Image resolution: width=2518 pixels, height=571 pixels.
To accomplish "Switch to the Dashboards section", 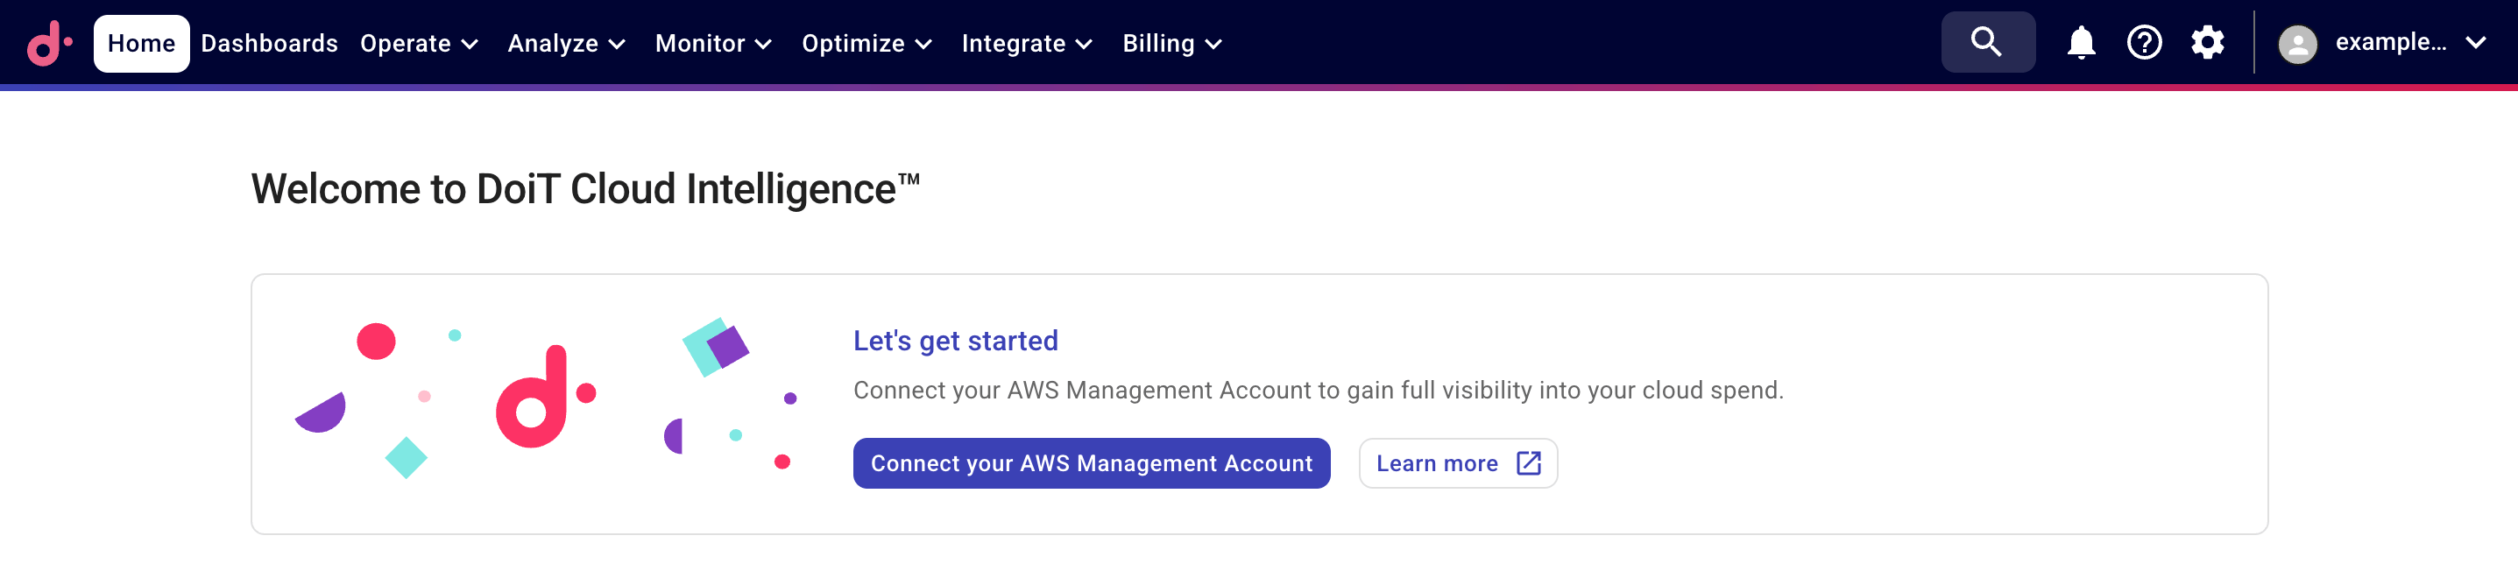I will coord(269,43).
